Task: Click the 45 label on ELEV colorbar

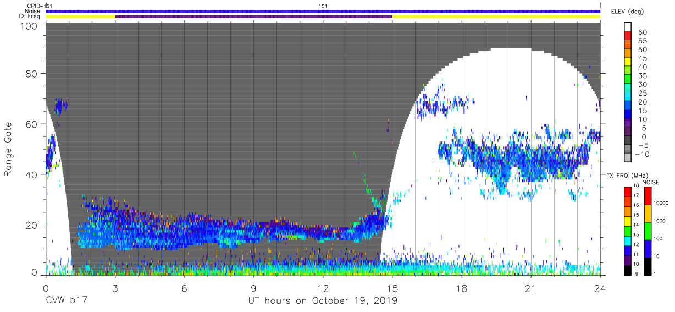Action: [x=641, y=58]
